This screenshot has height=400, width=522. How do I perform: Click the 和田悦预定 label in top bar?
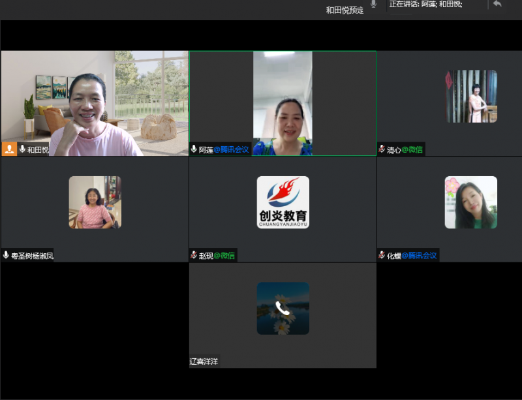[x=345, y=10]
